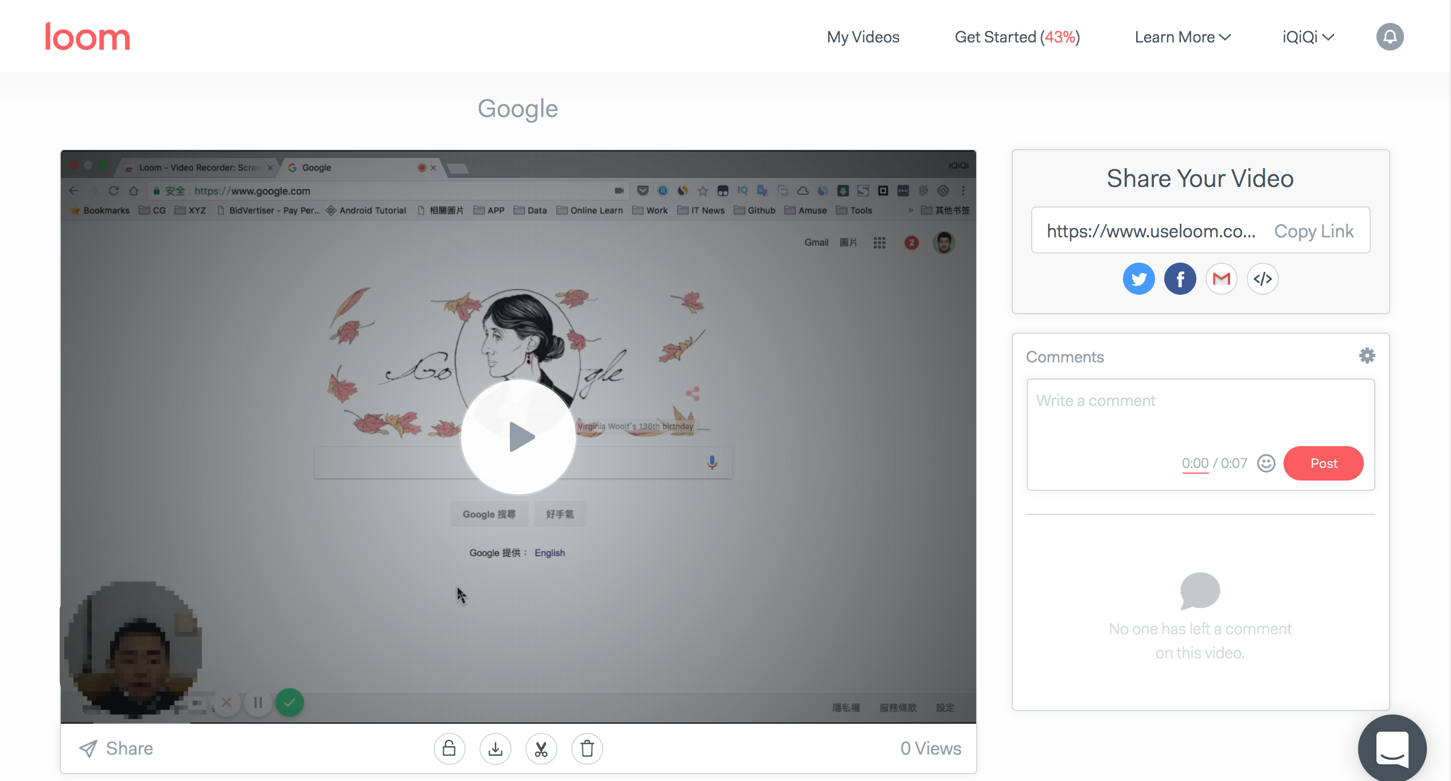Insert an emoji in comment

(1266, 463)
